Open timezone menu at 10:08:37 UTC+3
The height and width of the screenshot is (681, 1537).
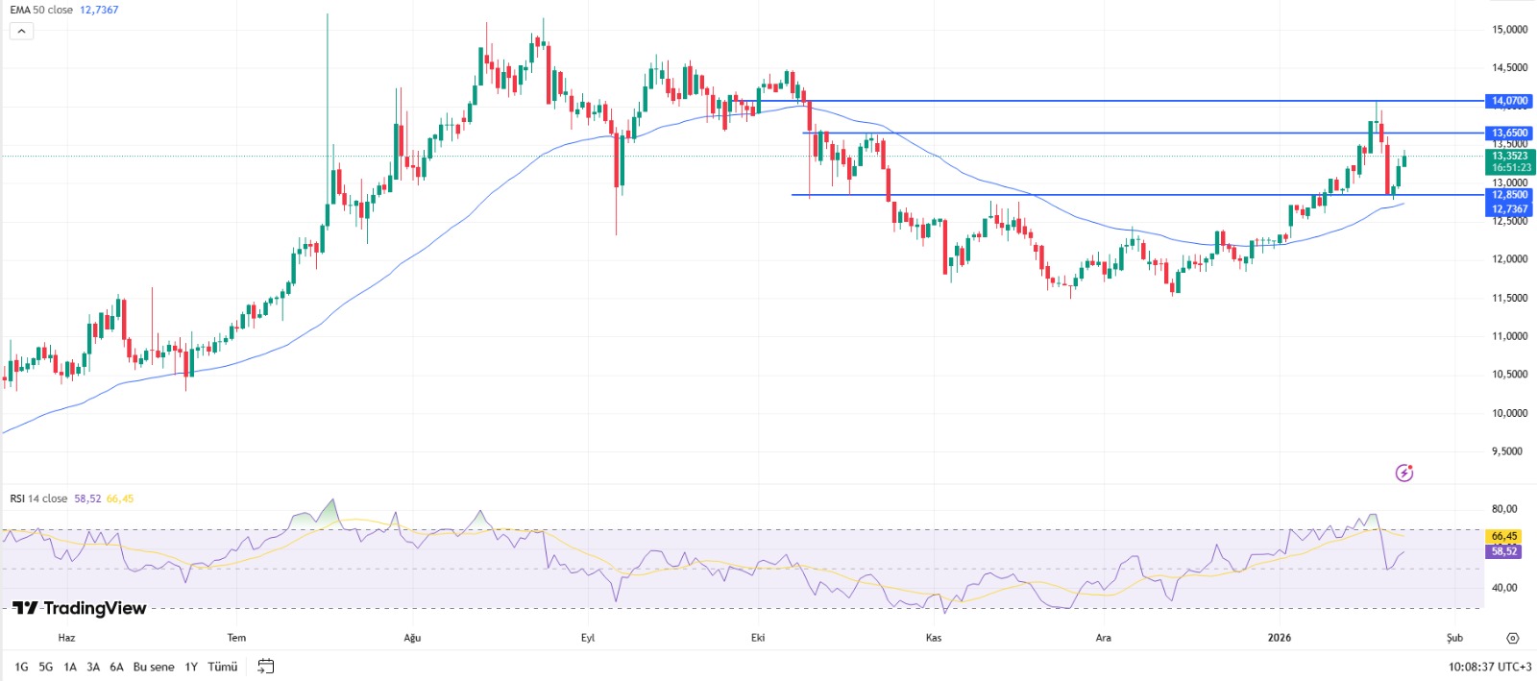(1489, 667)
